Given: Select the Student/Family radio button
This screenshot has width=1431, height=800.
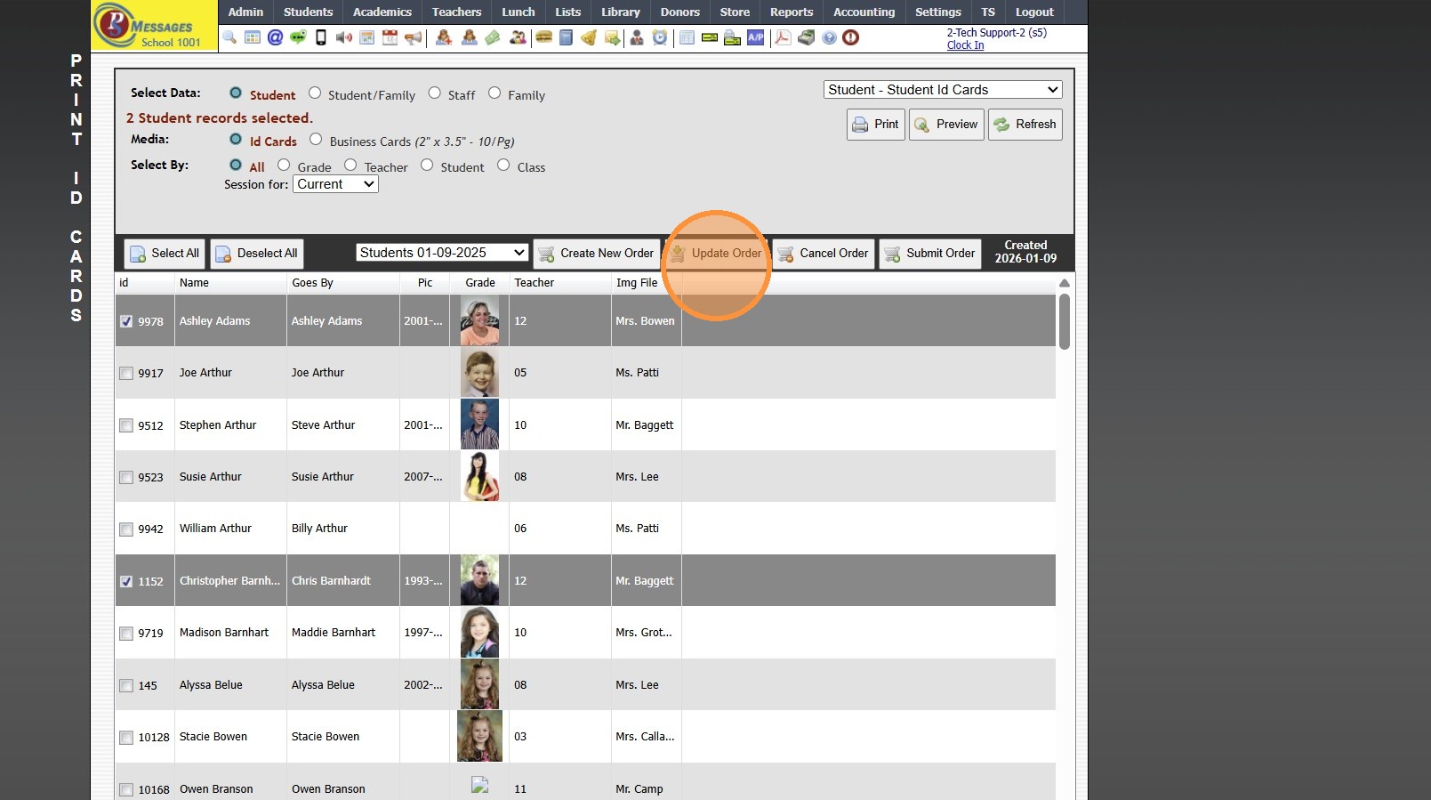Looking at the screenshot, I should [x=315, y=93].
